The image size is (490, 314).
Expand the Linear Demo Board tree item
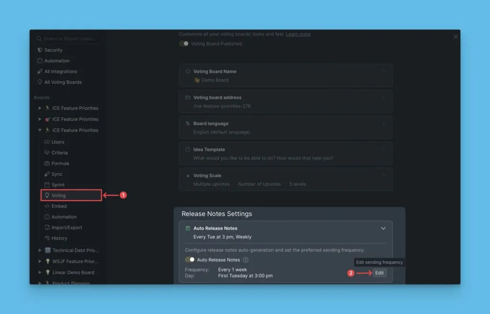tap(40, 272)
